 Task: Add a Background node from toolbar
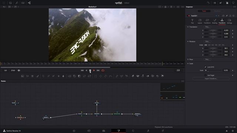point(23,76)
